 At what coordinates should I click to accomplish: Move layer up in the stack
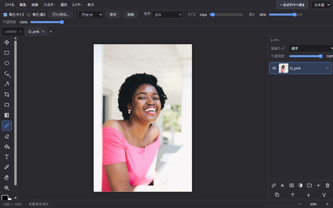point(293,195)
